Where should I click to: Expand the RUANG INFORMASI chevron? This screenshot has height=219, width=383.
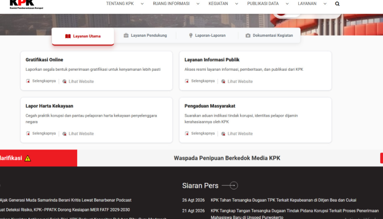click(198, 4)
